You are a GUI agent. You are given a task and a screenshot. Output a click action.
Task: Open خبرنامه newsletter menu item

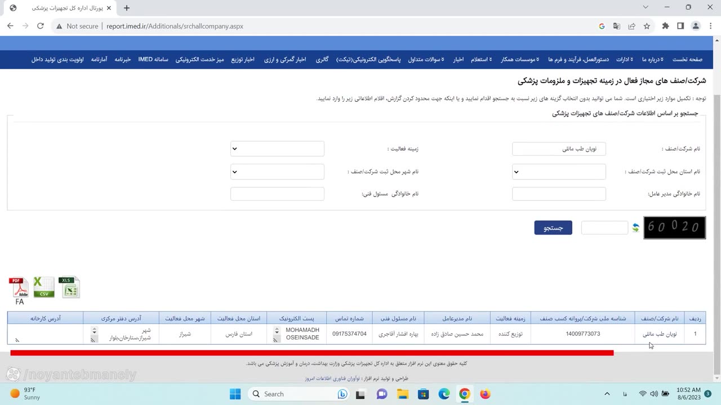[123, 60]
